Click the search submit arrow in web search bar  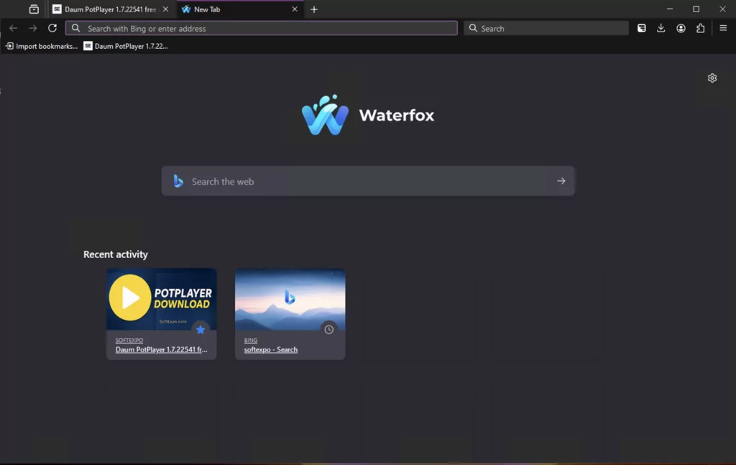coord(561,181)
